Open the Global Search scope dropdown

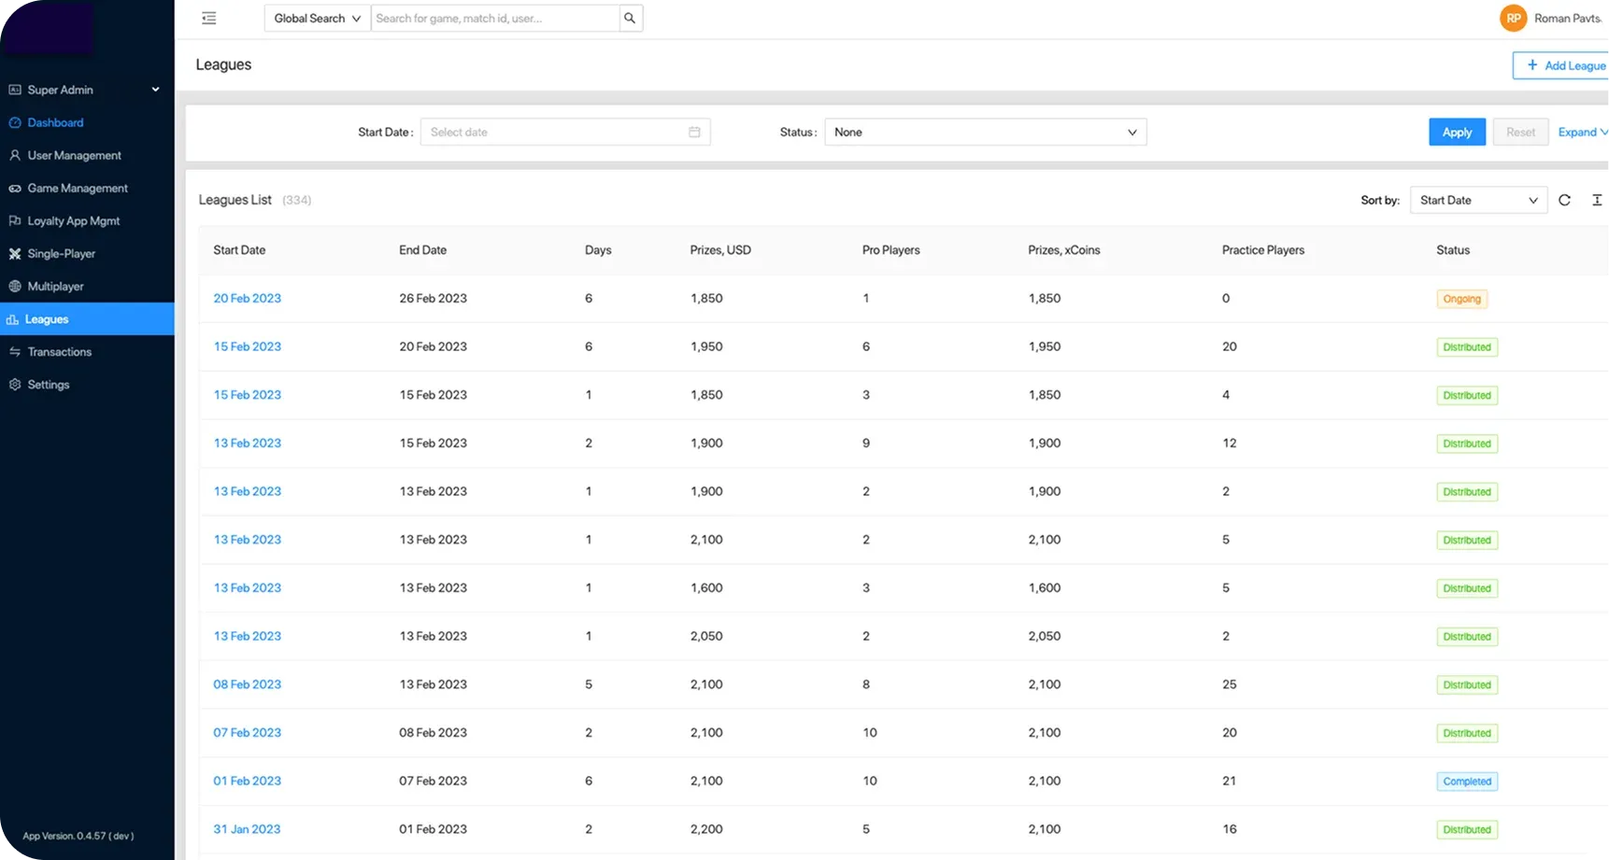[317, 19]
